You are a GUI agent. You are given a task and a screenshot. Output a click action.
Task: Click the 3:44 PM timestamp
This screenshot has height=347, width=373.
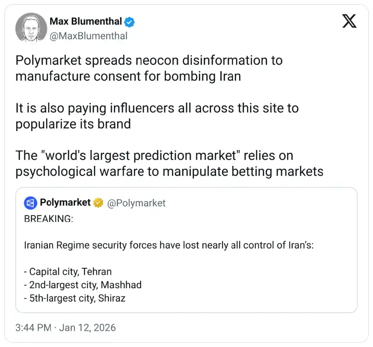pos(33,328)
